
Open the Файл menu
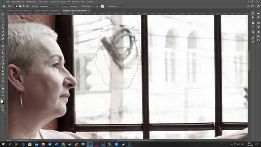click(x=8, y=2)
